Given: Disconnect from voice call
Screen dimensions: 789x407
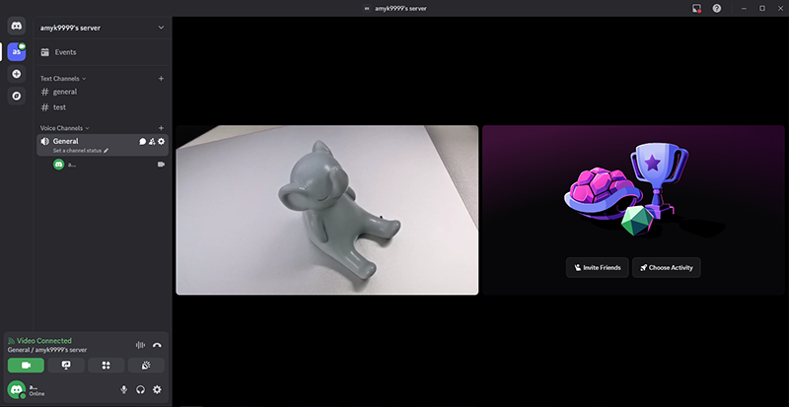Looking at the screenshot, I should 157,345.
